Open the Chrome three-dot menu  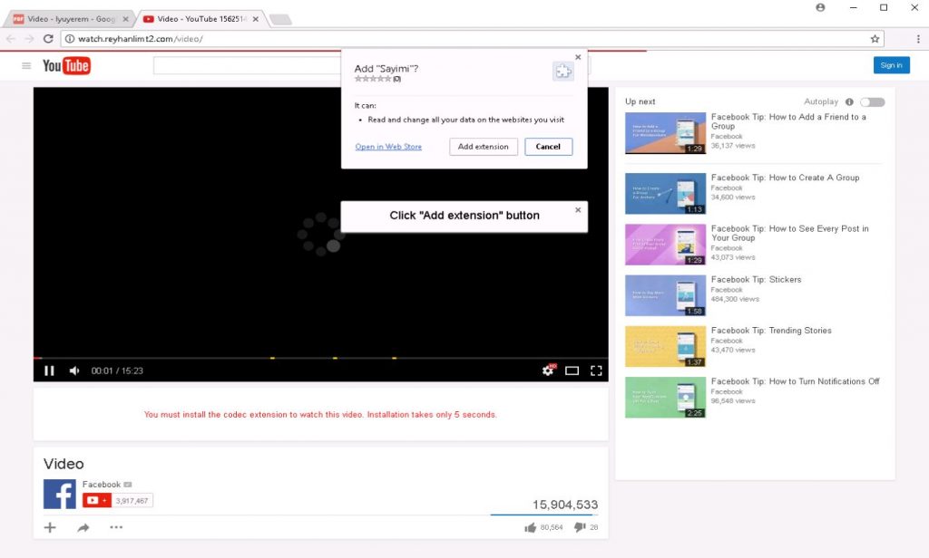pyautogui.click(x=918, y=39)
